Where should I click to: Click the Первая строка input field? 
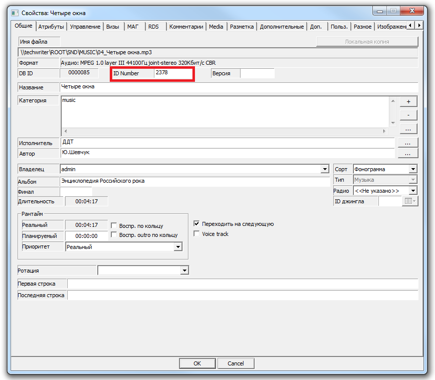tap(243, 284)
